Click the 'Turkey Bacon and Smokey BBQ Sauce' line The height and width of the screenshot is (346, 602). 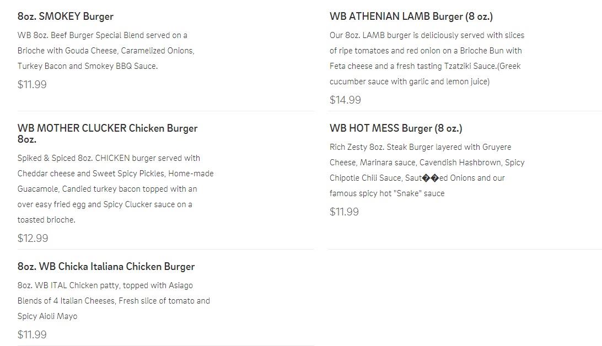(x=87, y=66)
